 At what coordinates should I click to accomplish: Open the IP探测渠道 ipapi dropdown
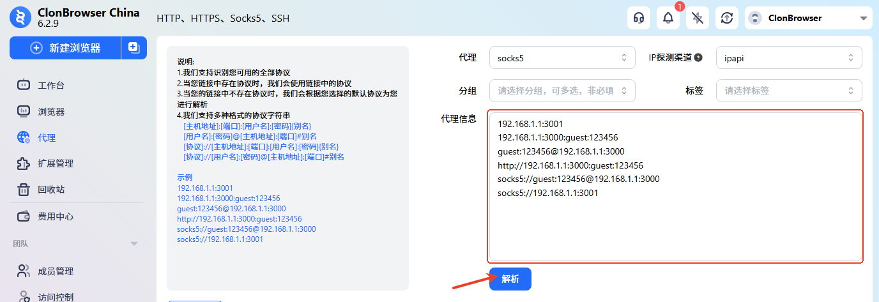(x=789, y=57)
